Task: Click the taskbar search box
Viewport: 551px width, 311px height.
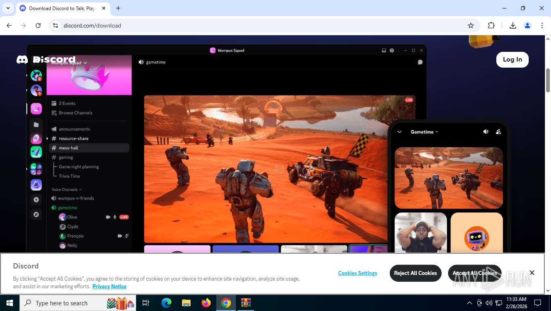Action: pos(78,303)
